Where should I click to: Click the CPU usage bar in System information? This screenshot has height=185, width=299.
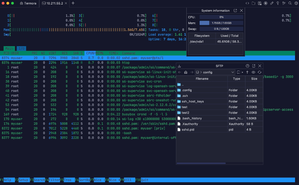pos(221,17)
